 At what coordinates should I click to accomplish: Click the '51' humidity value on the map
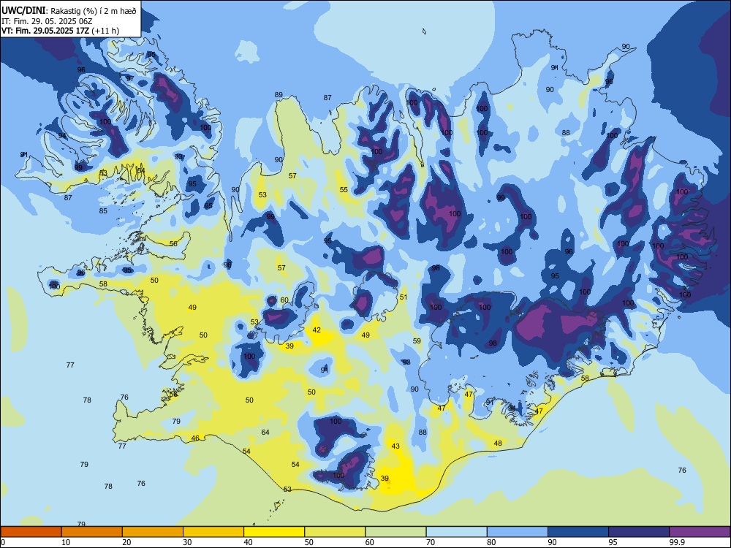click(x=404, y=297)
